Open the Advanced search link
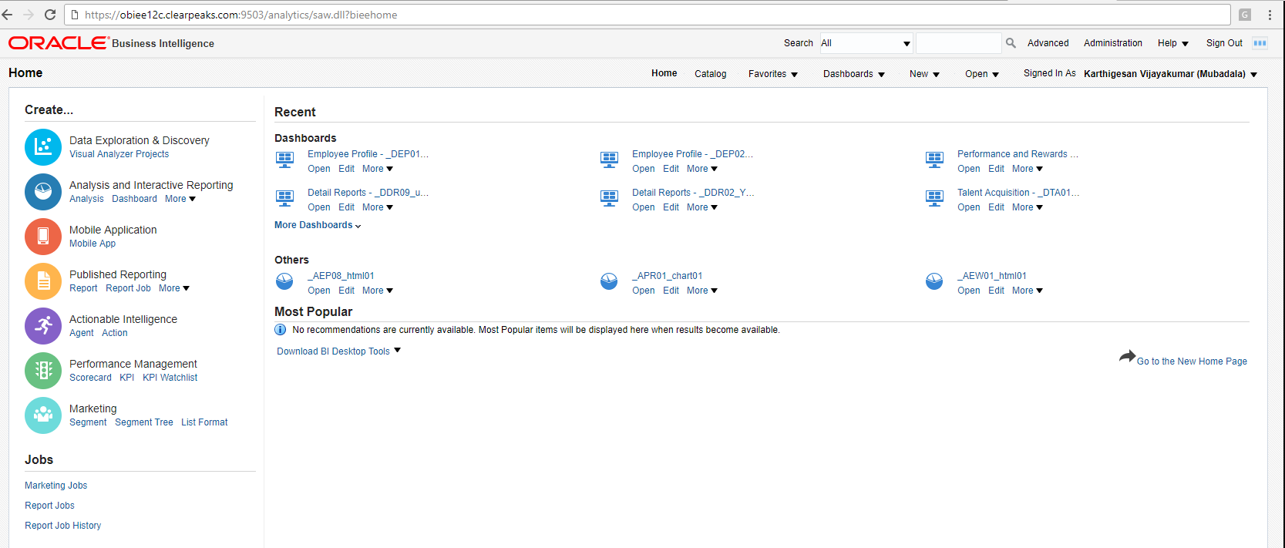This screenshot has height=548, width=1285. tap(1048, 43)
